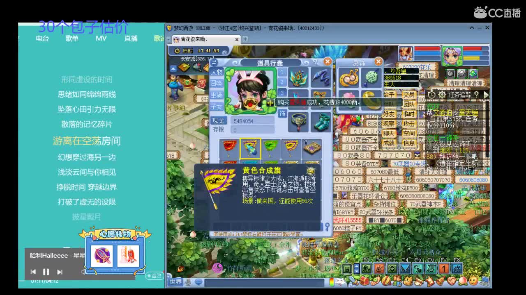
Task: Select the highlighted blue-yellow flag item
Action: click(250, 148)
